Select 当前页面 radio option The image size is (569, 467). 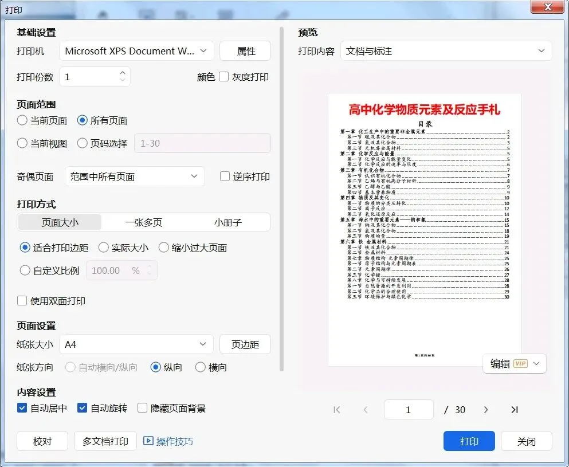pyautogui.click(x=22, y=120)
